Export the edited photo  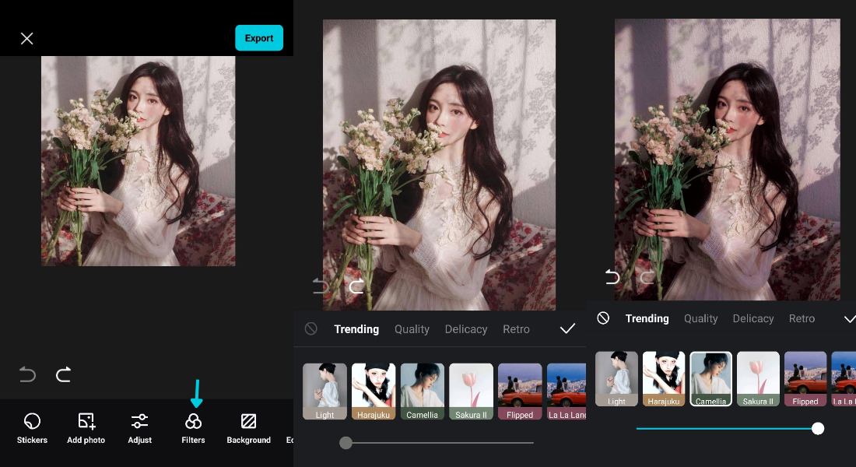click(259, 37)
